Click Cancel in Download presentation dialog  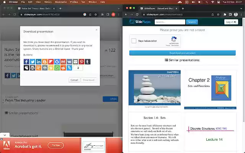(74, 80)
